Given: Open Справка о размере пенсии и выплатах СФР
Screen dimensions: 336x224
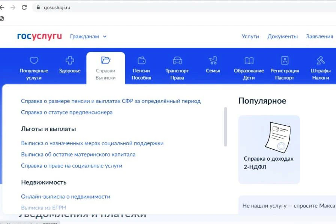Looking at the screenshot, I should (111, 101).
